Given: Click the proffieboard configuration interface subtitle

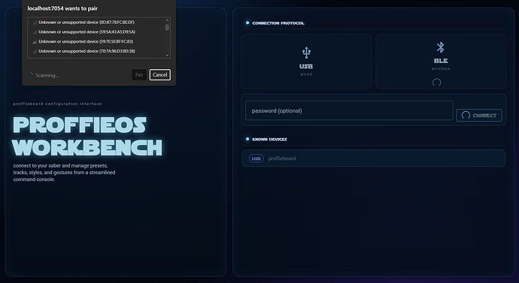Looking at the screenshot, I should (x=58, y=104).
